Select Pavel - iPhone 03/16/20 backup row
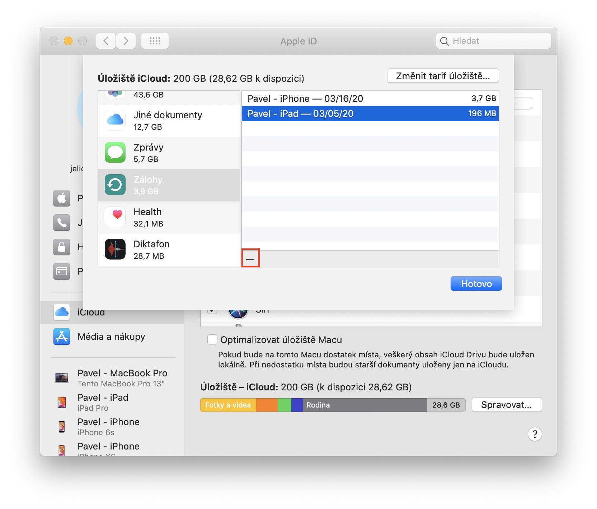 tap(370, 99)
